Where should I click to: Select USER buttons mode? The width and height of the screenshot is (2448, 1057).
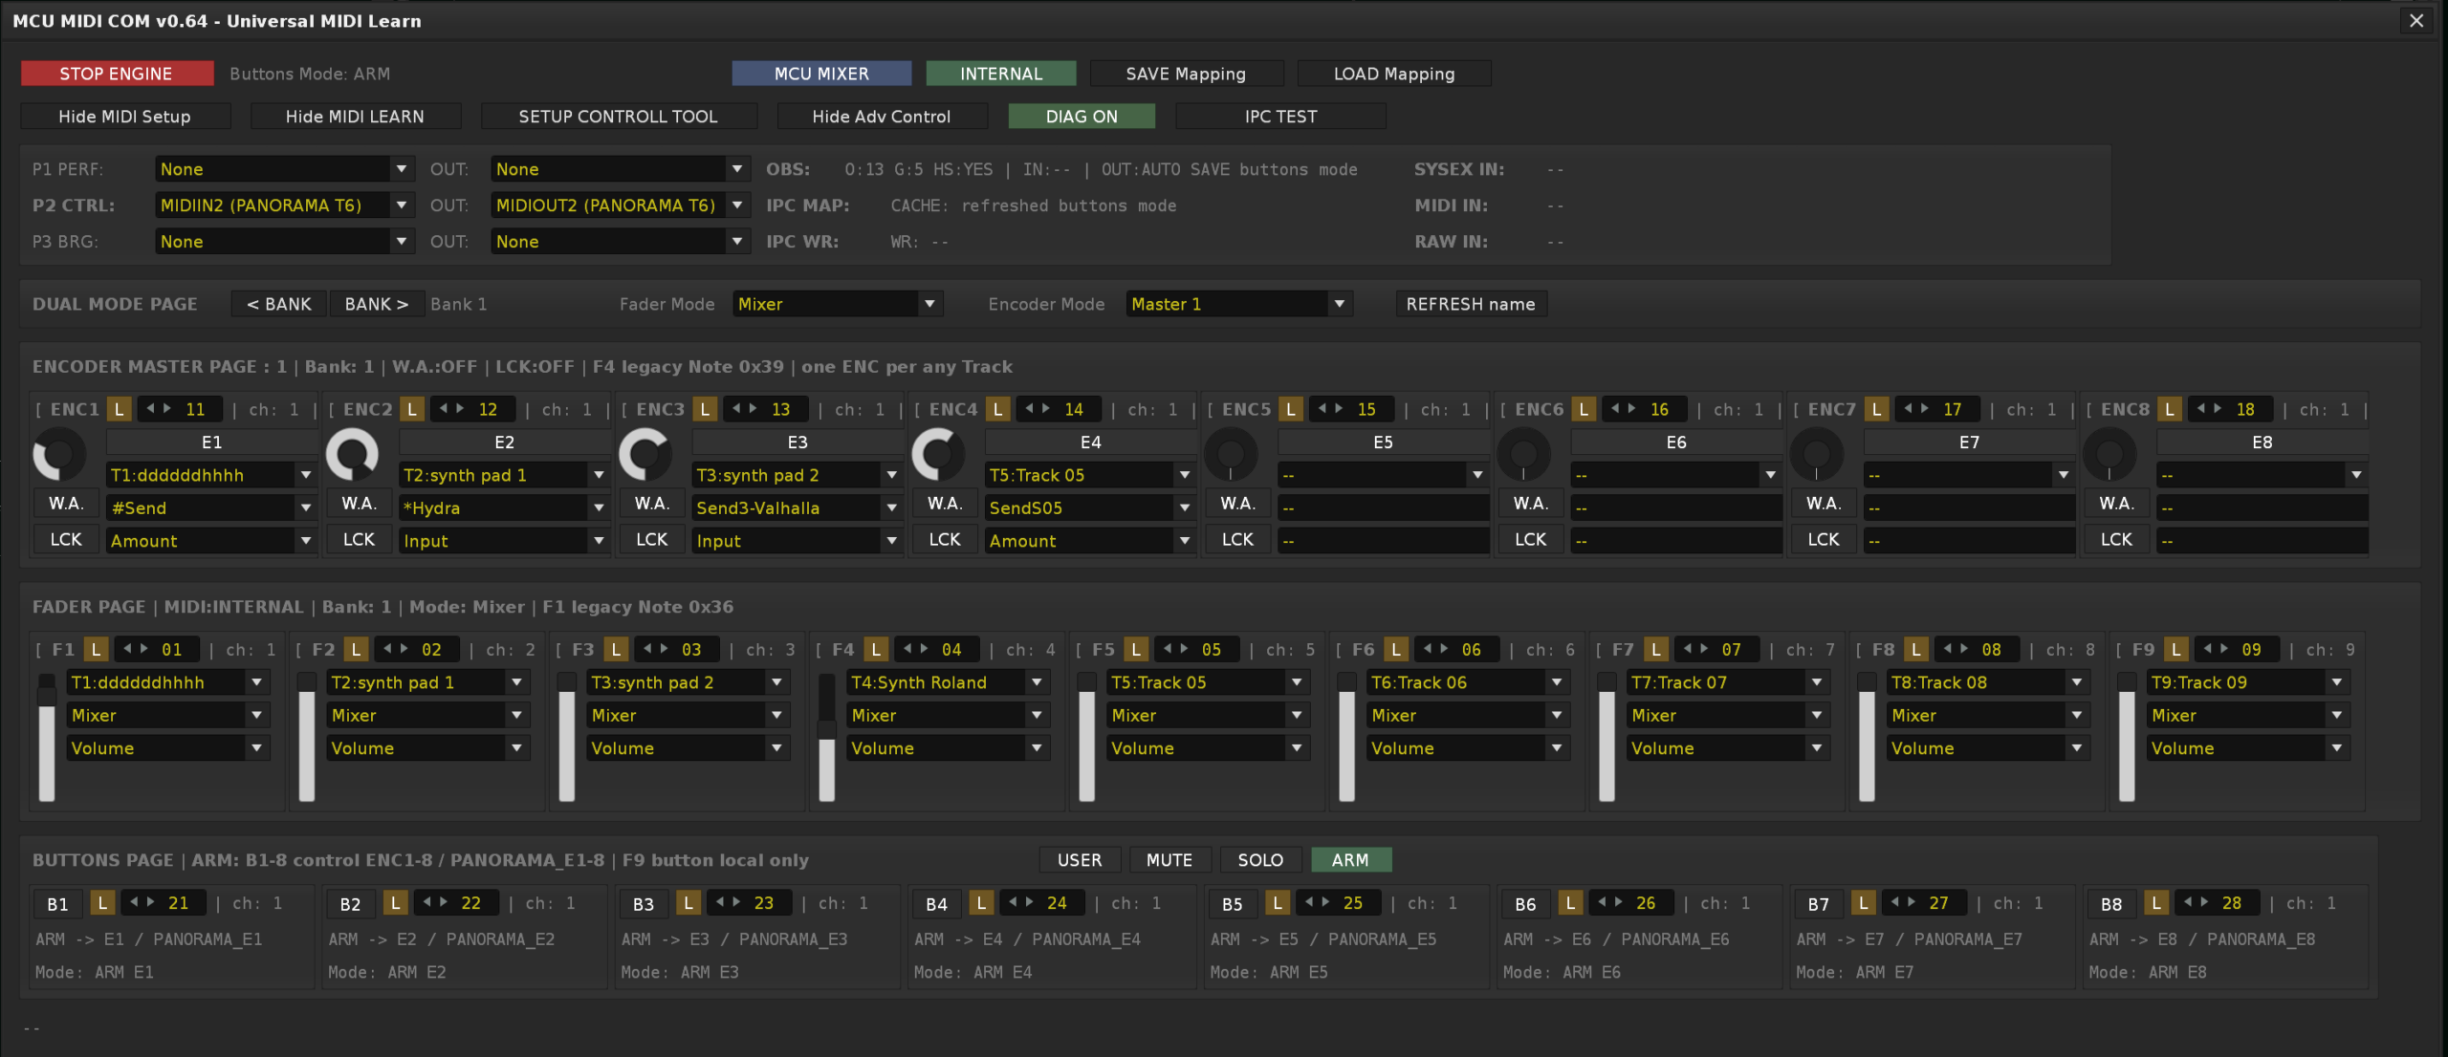pos(1080,859)
